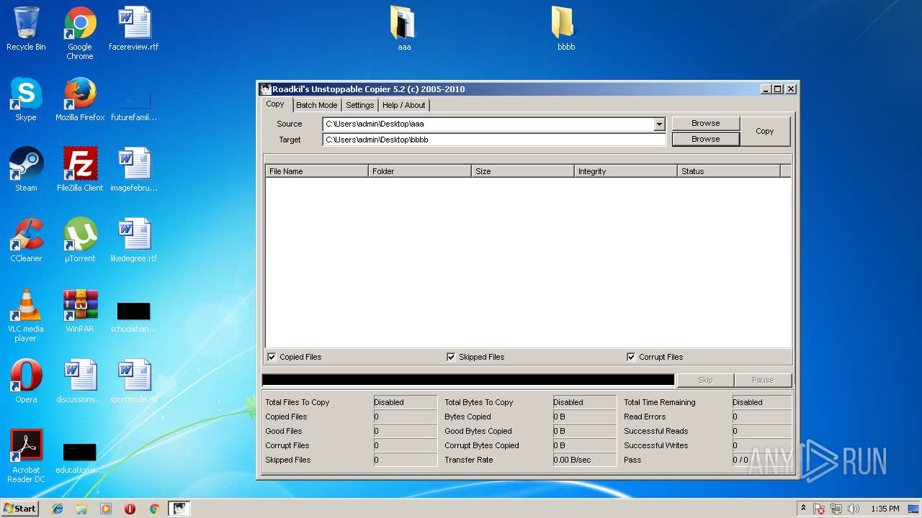Select the imagefebru document icon
922x518 pixels.
[134, 170]
